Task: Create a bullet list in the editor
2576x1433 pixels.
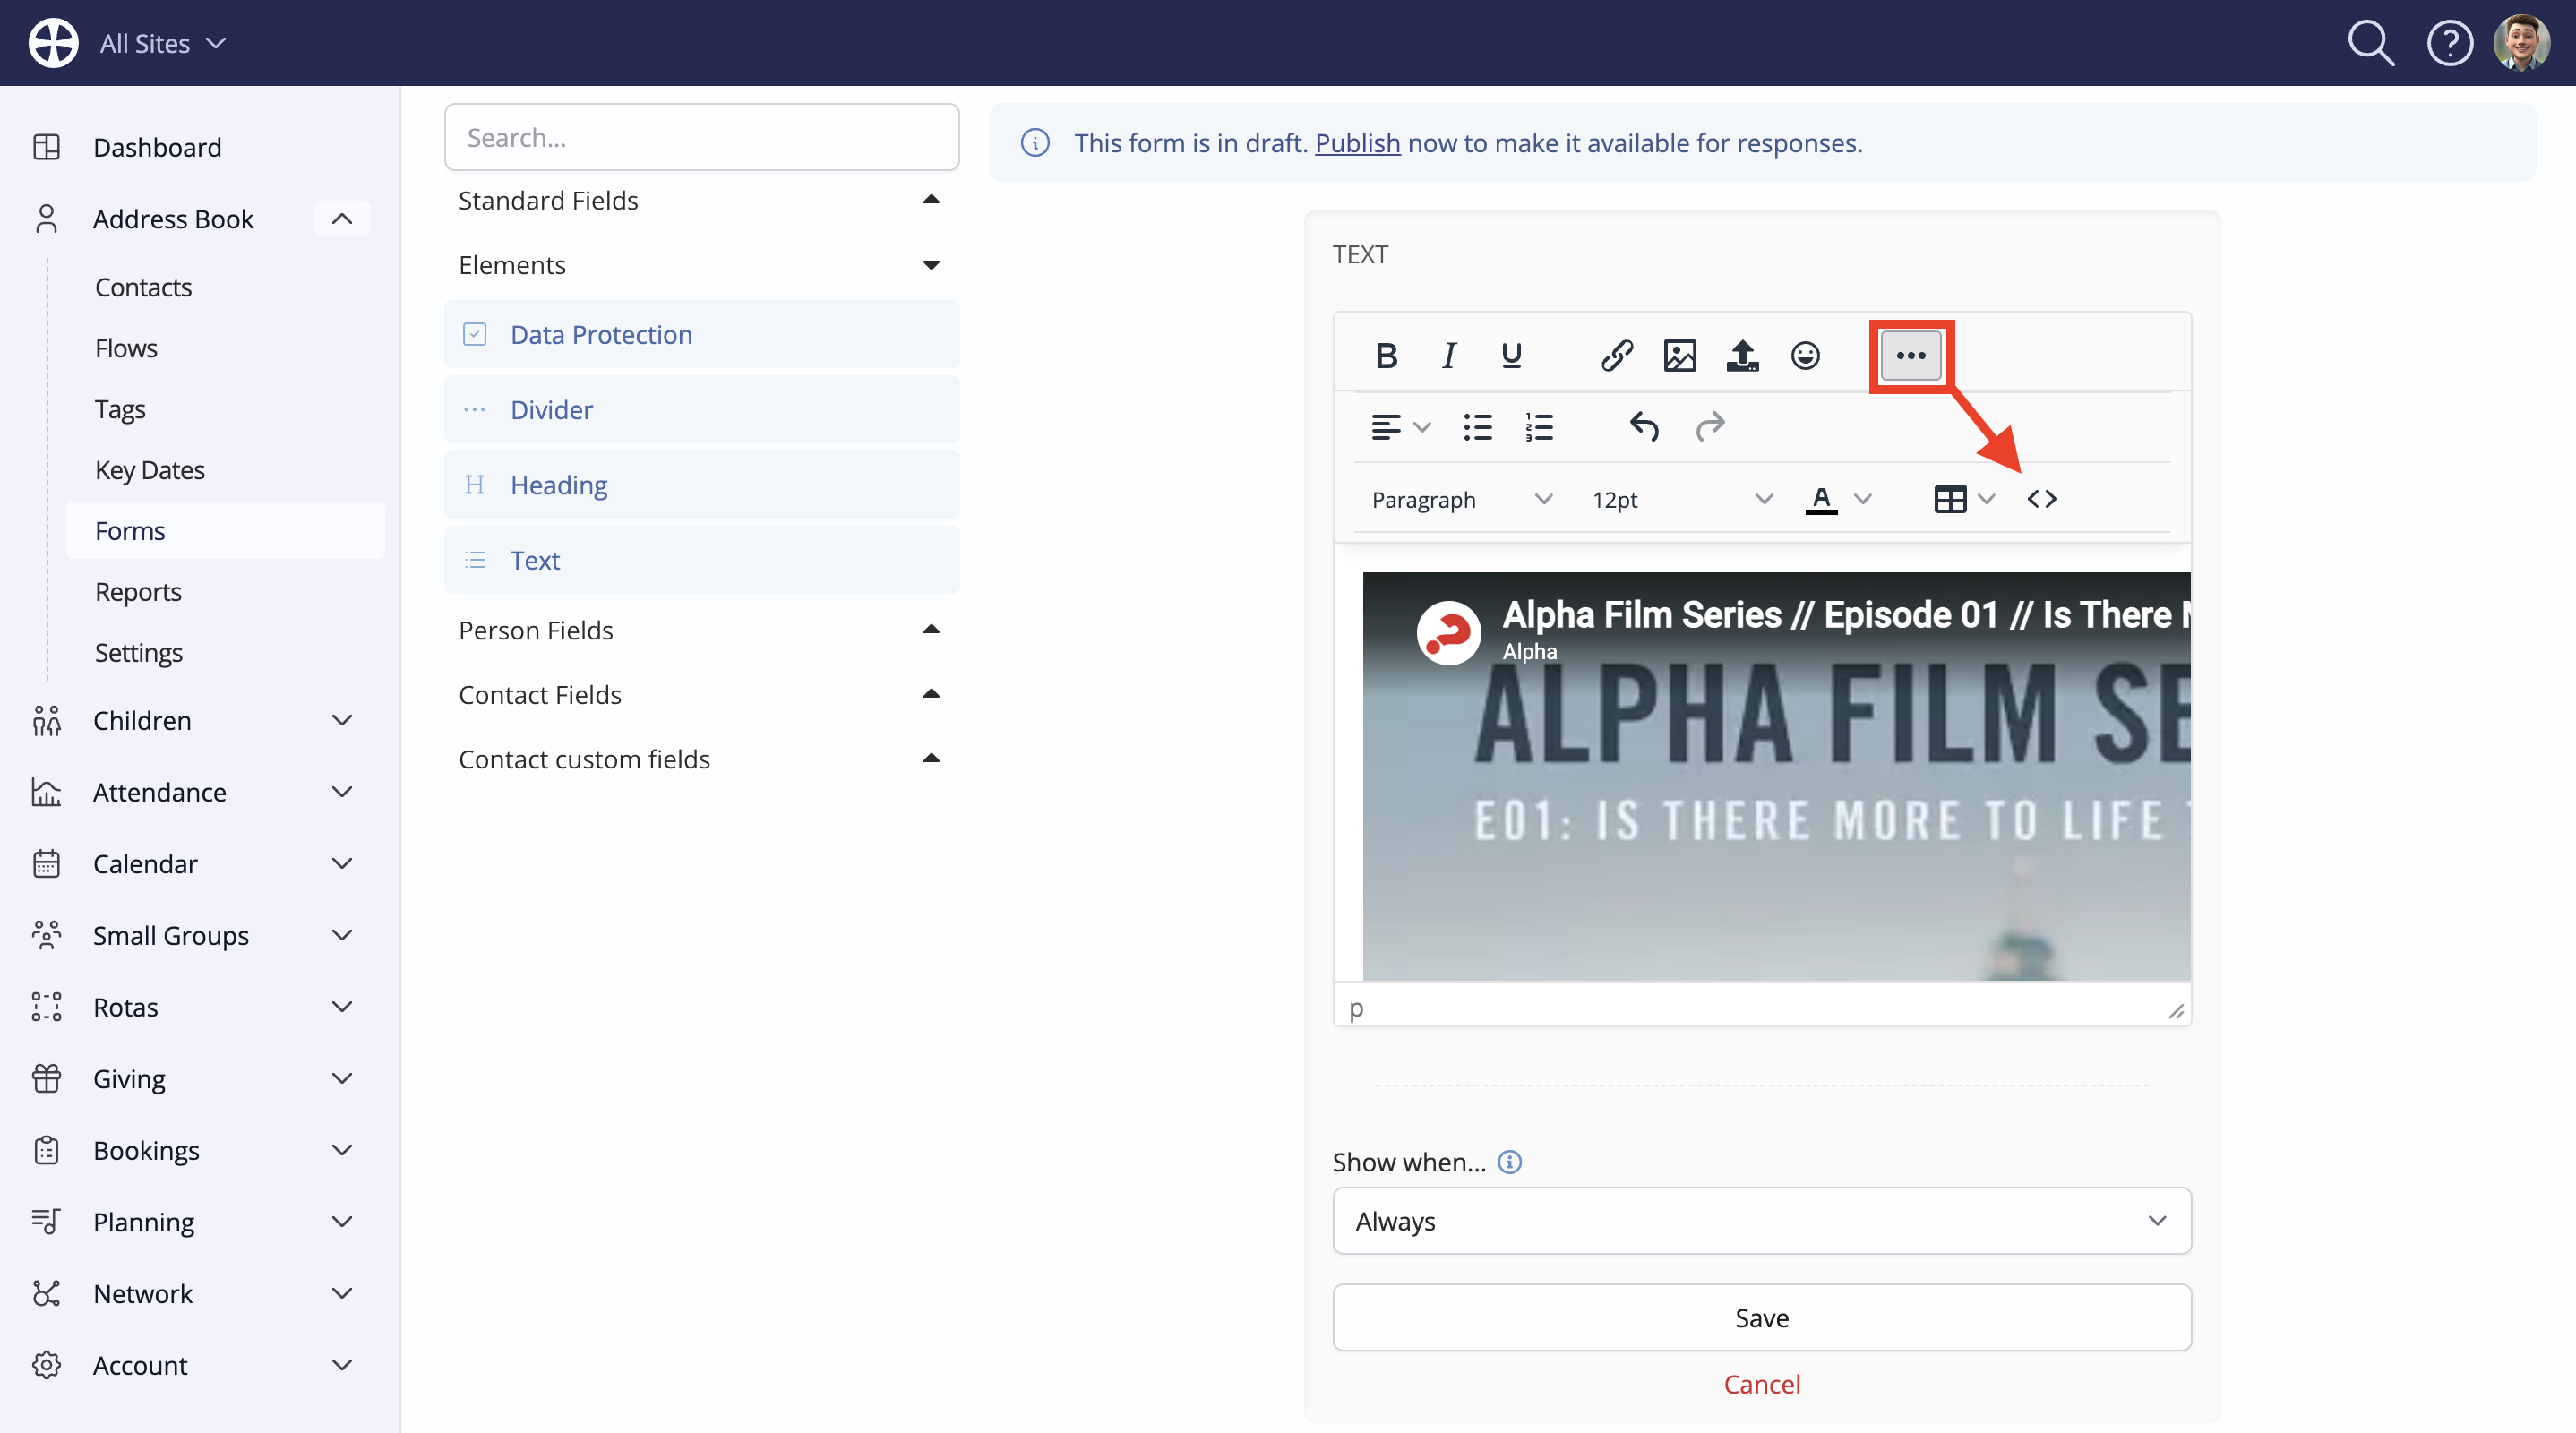Action: [1477, 427]
